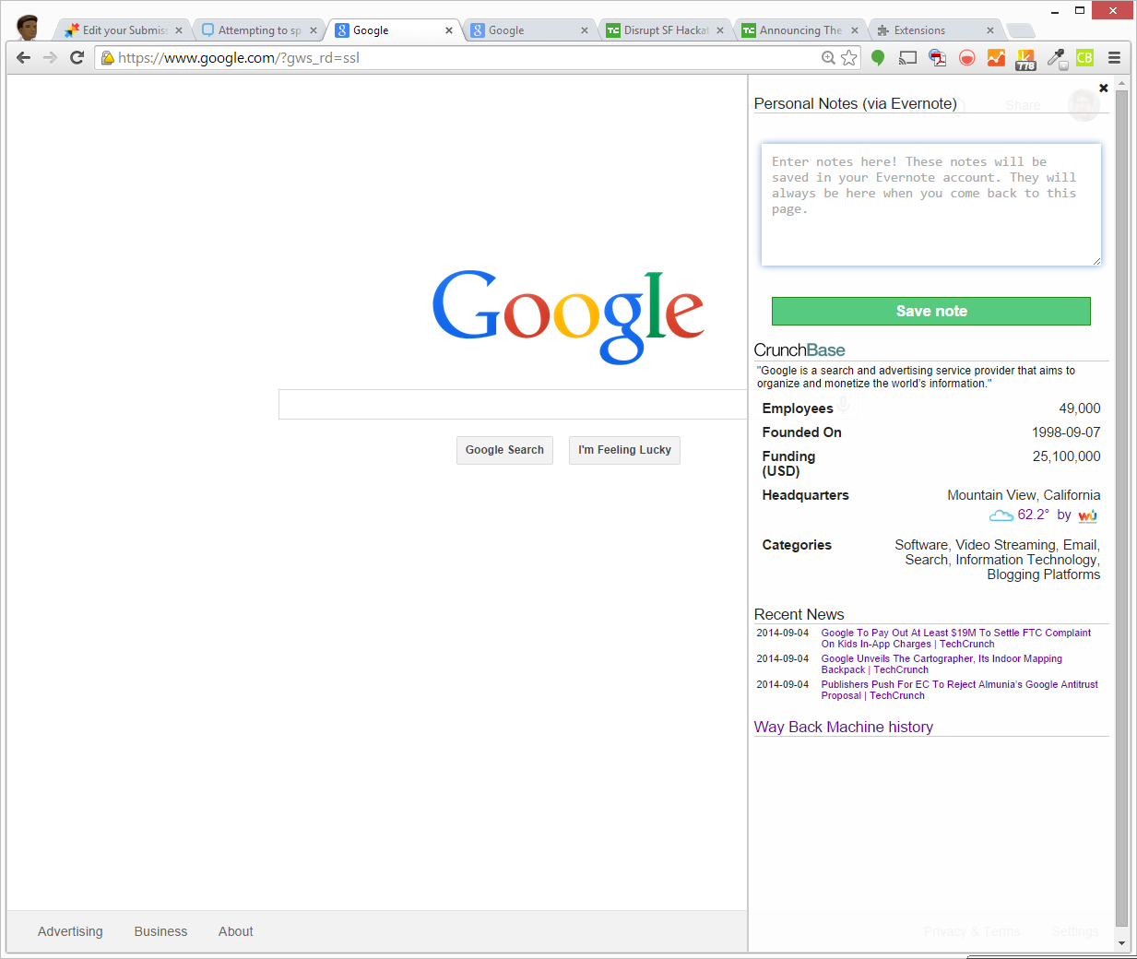Screen dimensions: 1137x959
Task: Click the new tab button
Action: [x=1021, y=30]
